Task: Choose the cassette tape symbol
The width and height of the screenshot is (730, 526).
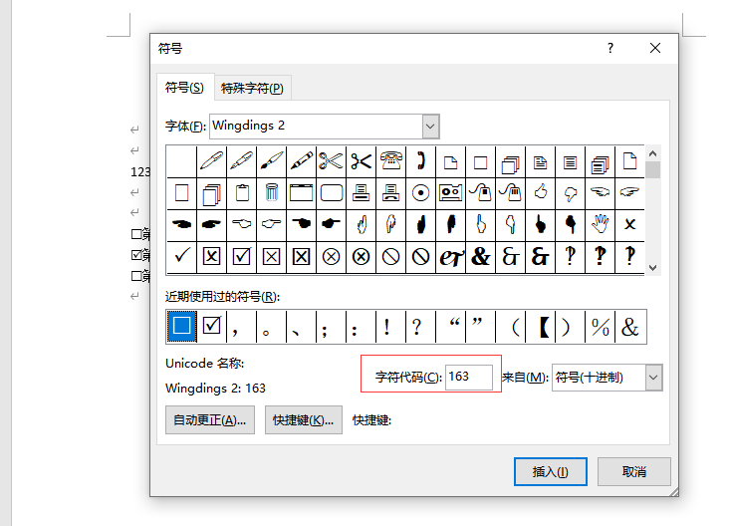Action: point(450,192)
